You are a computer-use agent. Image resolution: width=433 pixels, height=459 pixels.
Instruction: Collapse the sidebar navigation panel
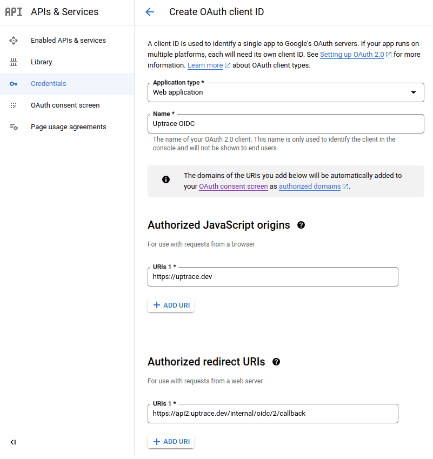point(13,442)
